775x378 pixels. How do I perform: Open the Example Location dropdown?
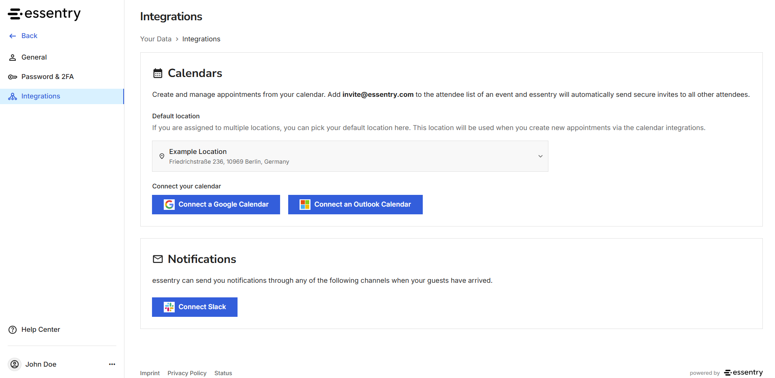point(350,156)
